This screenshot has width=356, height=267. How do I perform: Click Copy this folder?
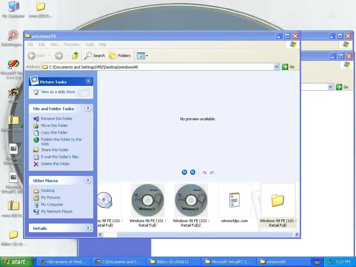point(54,132)
